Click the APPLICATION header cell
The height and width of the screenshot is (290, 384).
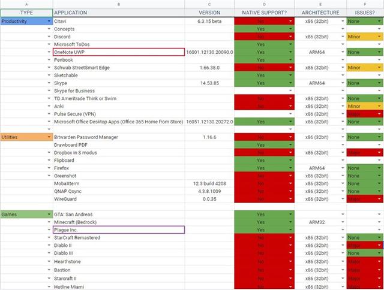(x=119, y=13)
